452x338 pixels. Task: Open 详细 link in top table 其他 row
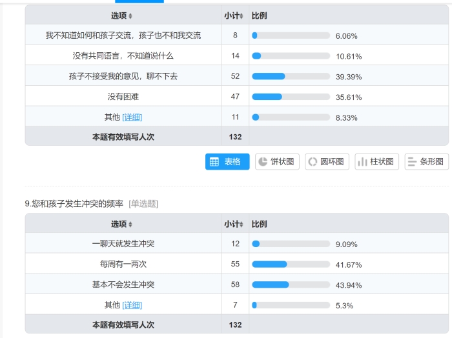132,117
